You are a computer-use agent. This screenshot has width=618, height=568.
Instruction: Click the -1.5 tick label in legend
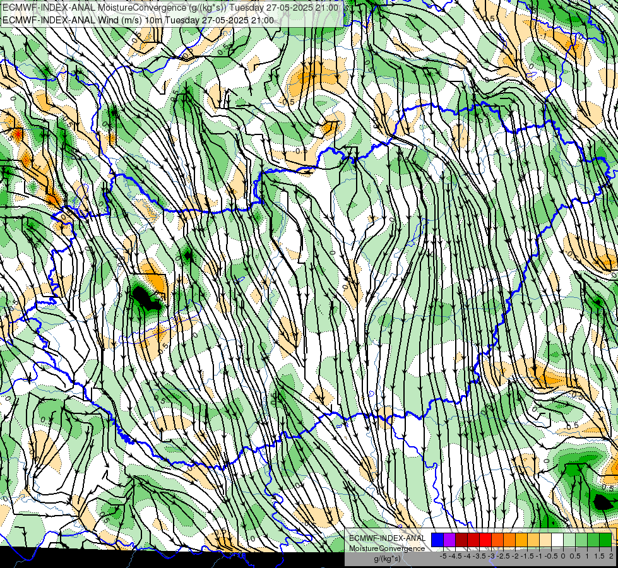[x=527, y=556]
